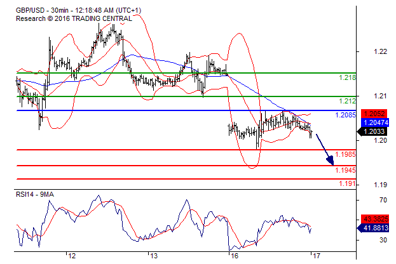Image resolution: width=396 pixels, height=264 pixels.
Task: Click the red 1.1985 support label
Action: [346, 154]
